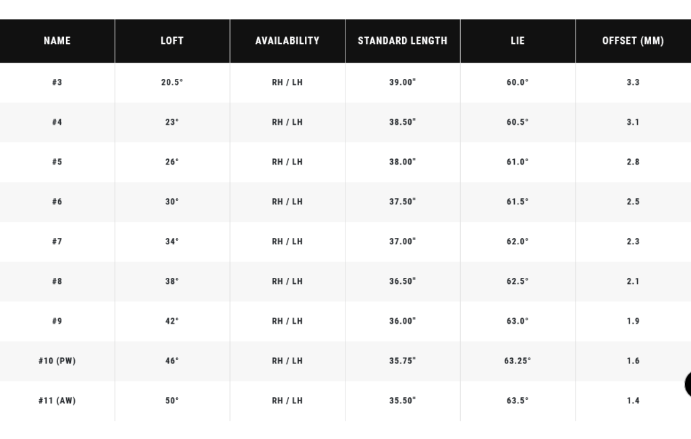Click the STANDARD LENGTH column header
Viewport: 691px width, 439px height.
click(403, 41)
